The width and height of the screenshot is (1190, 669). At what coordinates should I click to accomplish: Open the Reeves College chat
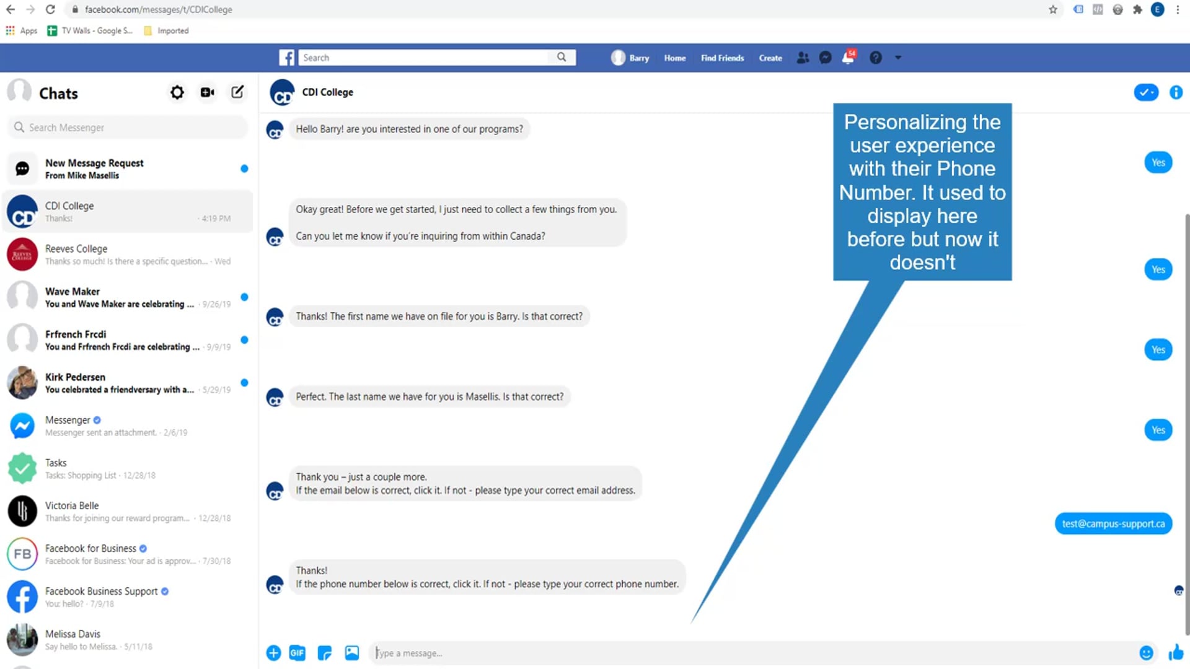click(128, 254)
